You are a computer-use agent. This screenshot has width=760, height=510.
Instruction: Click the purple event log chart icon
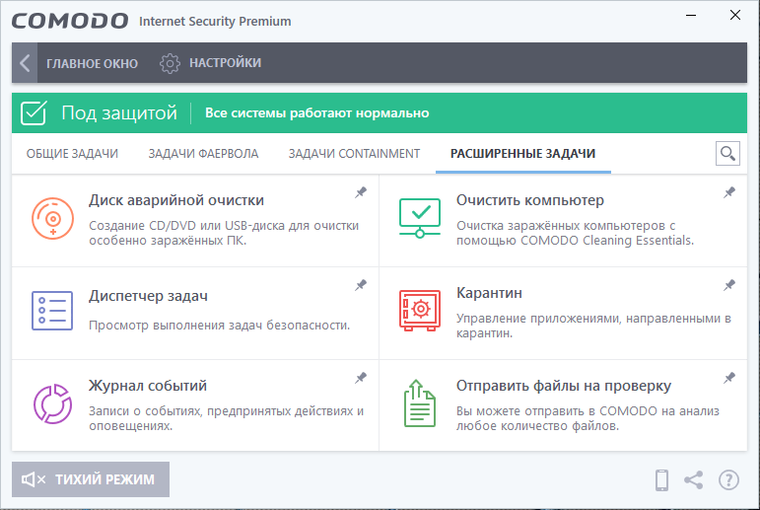tap(52, 403)
